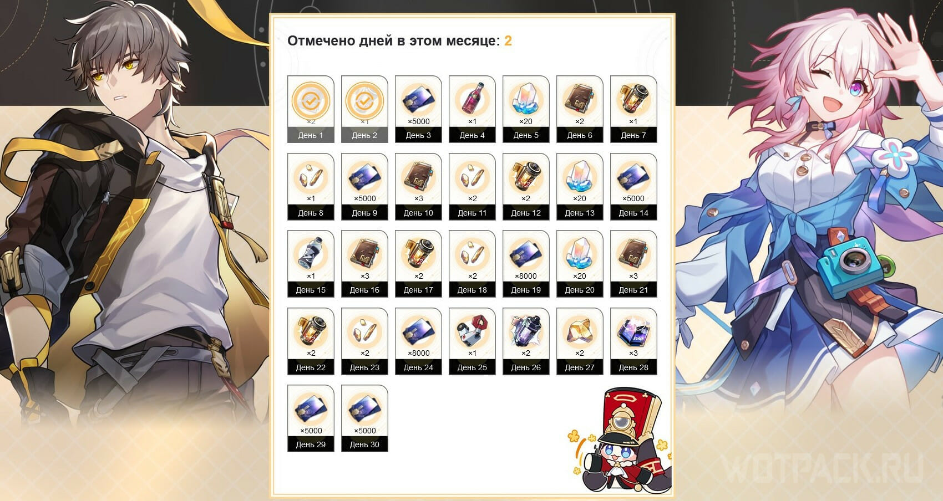Pick the Day 26 purple canister reward
Image resolution: width=943 pixels, height=501 pixels.
526,341
